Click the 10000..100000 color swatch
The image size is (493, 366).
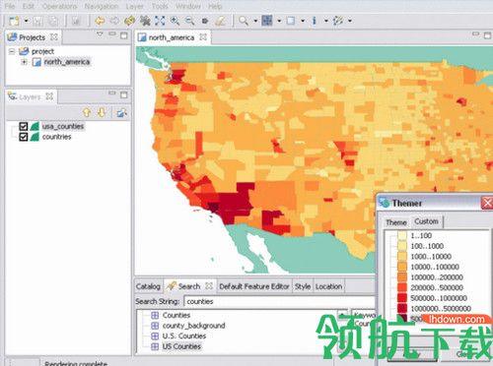coord(402,267)
